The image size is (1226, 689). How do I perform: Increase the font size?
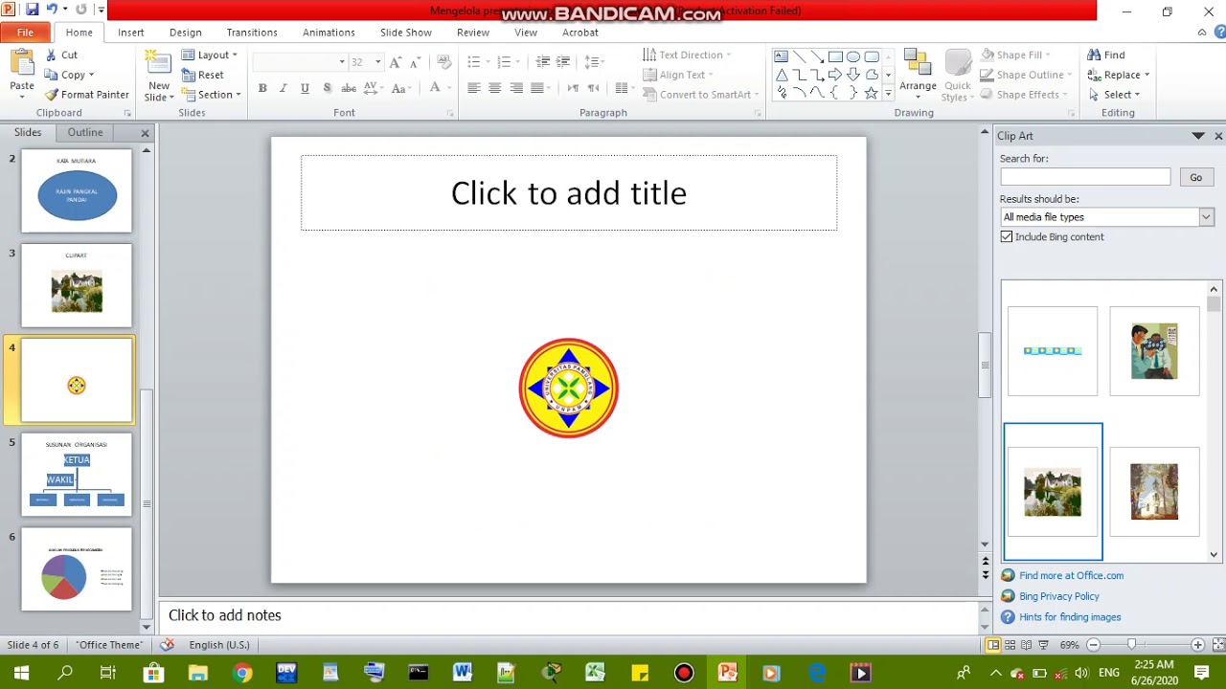point(396,62)
